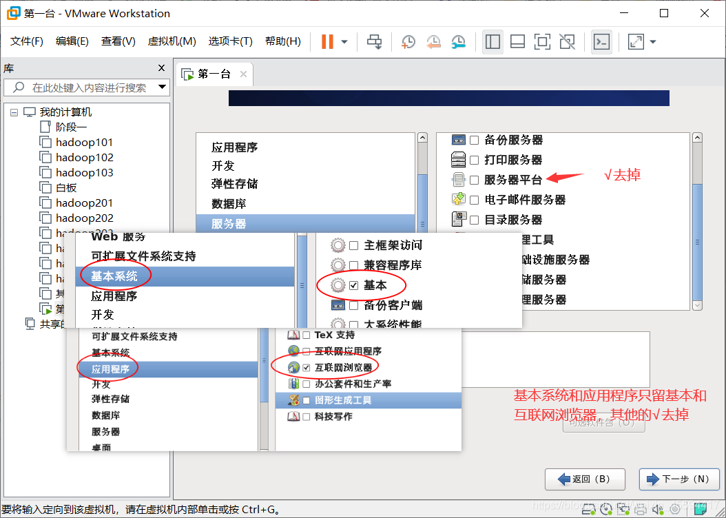Viewport: 726px width, 518px height.
Task: Uncheck the 基本 checkbox
Action: point(354,285)
